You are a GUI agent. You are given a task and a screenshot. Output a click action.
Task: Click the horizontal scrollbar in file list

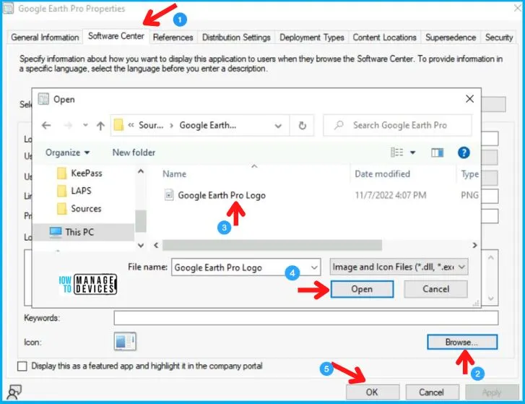tap(272, 245)
